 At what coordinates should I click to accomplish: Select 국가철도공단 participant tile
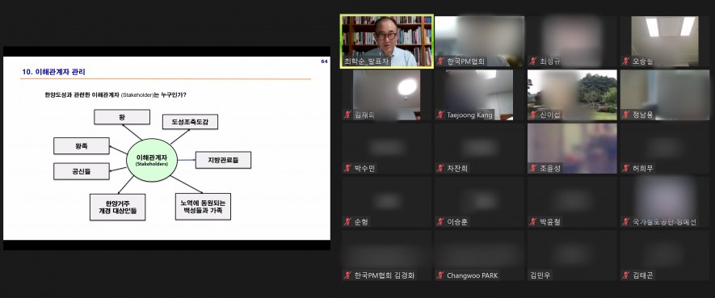(x=665, y=202)
